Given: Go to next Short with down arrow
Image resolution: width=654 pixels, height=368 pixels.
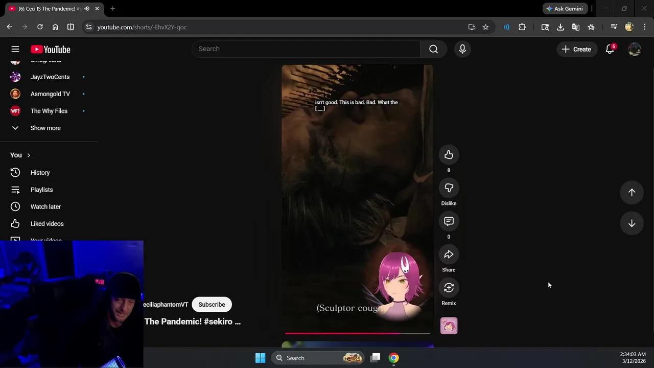Looking at the screenshot, I should coord(632,223).
